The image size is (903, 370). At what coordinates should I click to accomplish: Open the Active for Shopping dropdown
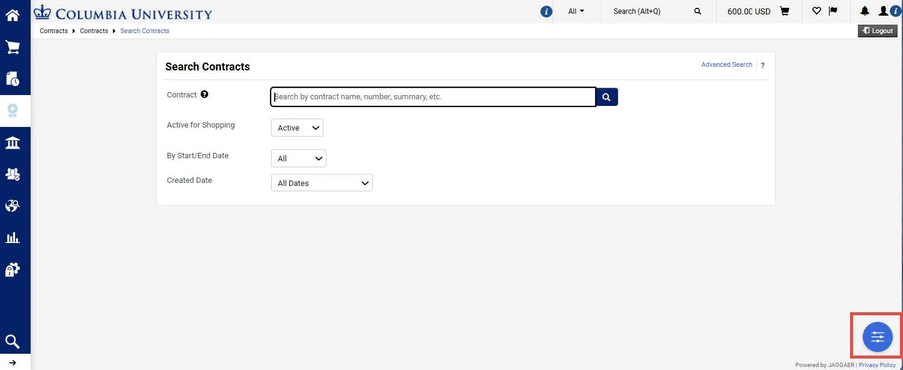point(297,128)
